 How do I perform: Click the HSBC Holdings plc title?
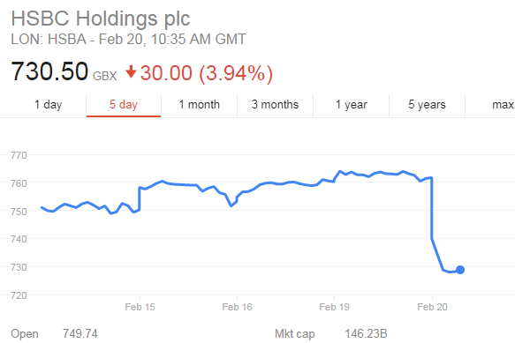[101, 19]
